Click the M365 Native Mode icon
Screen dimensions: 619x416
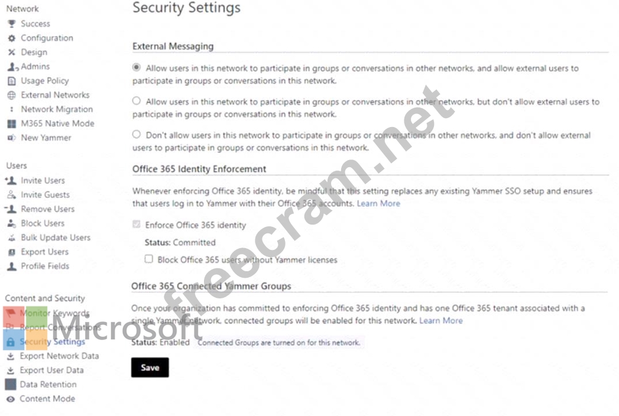(11, 123)
